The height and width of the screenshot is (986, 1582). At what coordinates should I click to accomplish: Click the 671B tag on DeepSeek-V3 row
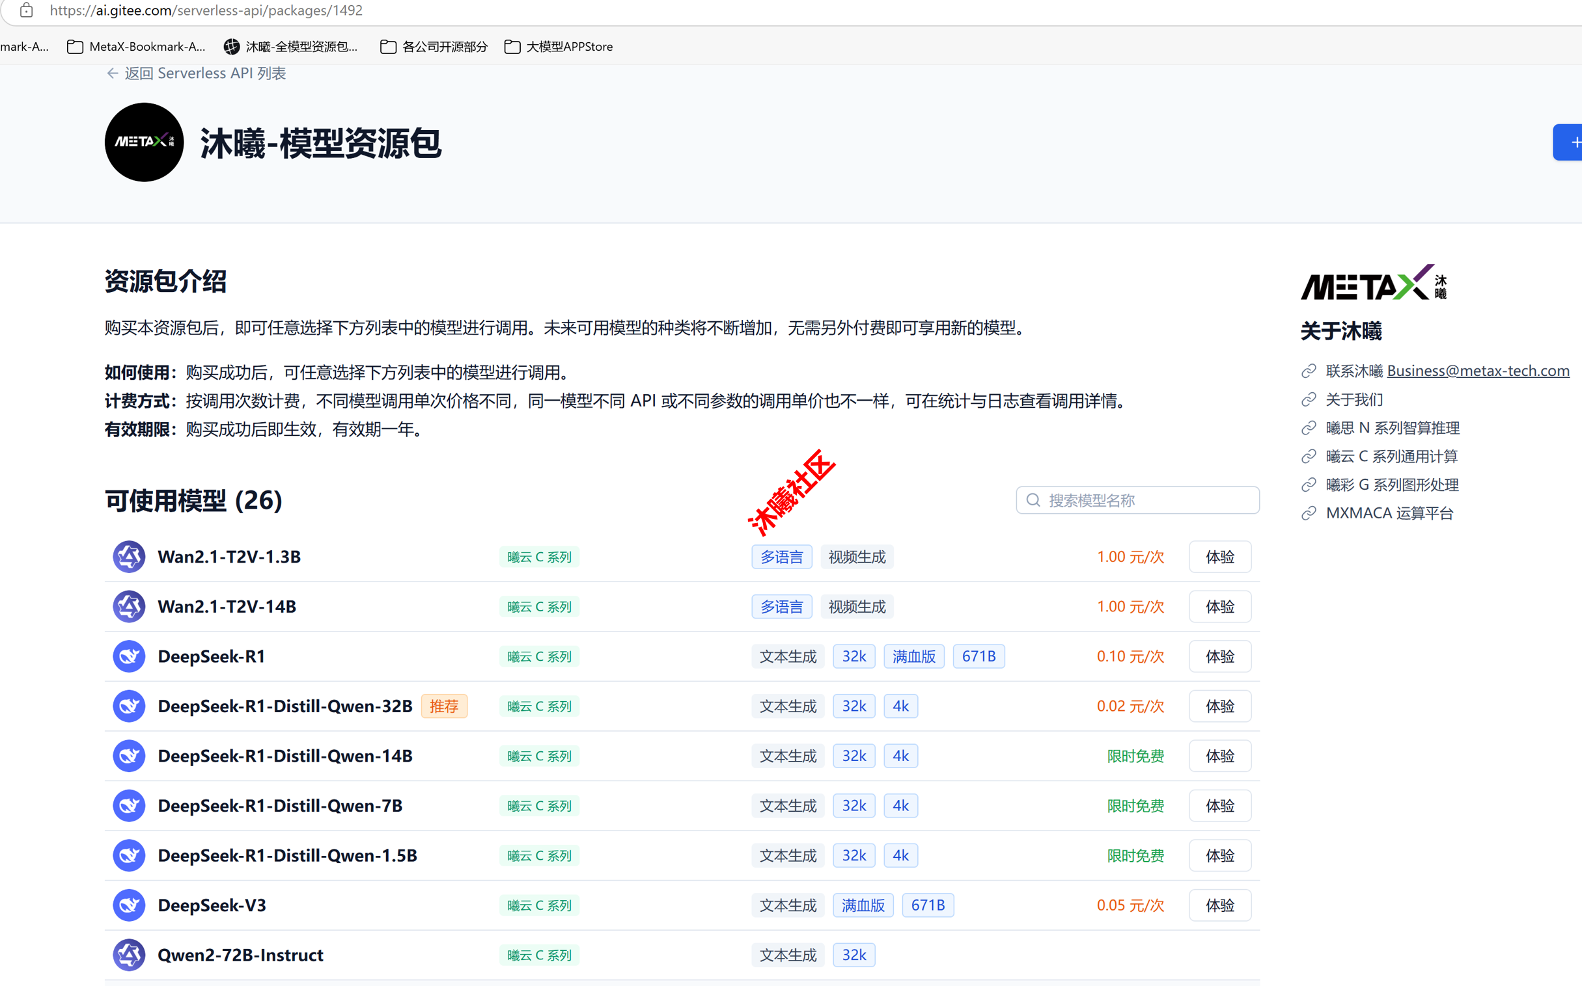tap(928, 905)
